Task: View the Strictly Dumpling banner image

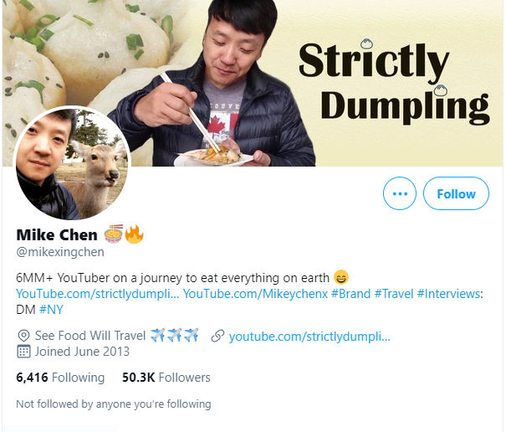Action: [253, 83]
